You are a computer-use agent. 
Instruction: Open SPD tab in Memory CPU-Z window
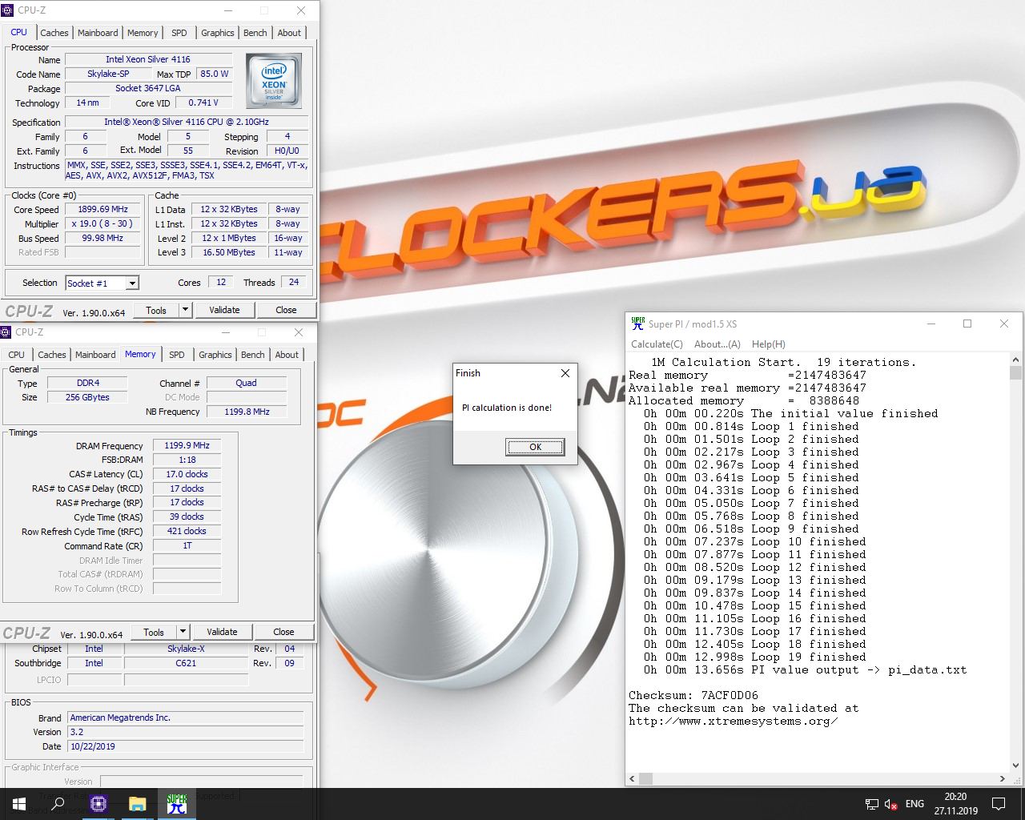(x=177, y=355)
